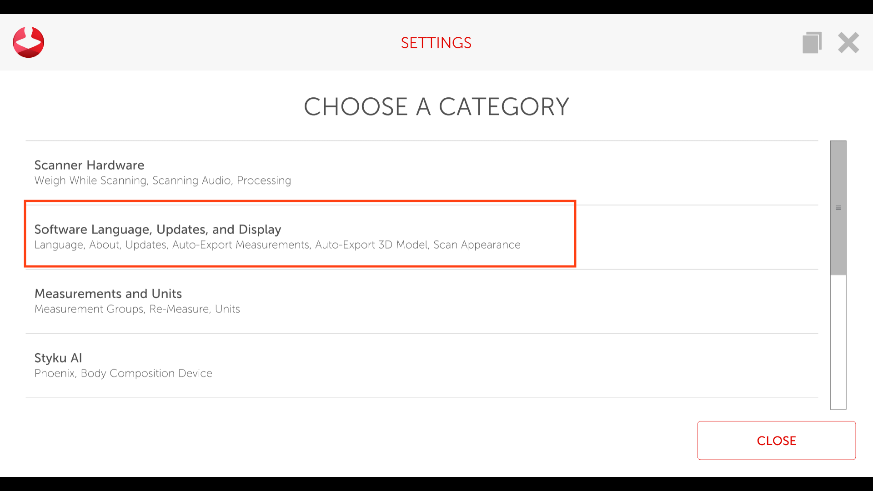
Task: Click the restore window icon in header
Action: [x=812, y=43]
